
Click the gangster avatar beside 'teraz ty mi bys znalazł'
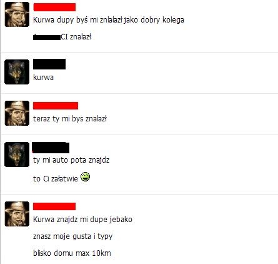coord(17,113)
